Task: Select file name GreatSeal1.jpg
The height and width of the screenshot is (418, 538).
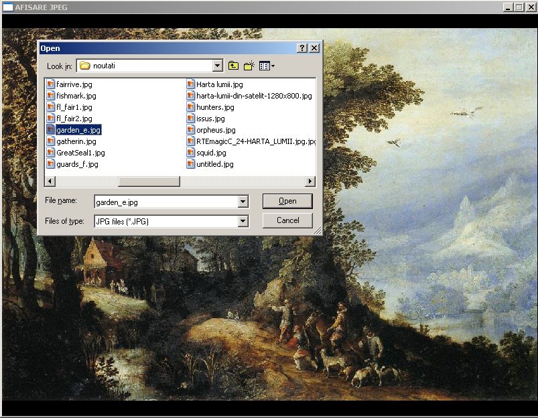Action: [x=80, y=152]
